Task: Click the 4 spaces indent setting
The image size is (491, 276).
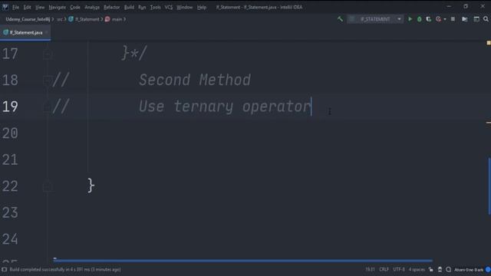Action: pos(417,269)
